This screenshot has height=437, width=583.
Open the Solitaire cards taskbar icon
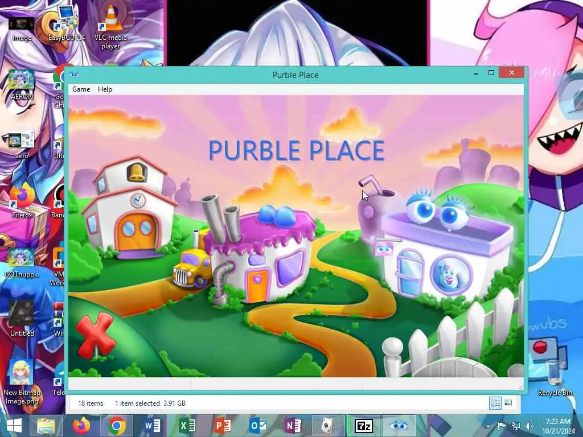(x=329, y=426)
